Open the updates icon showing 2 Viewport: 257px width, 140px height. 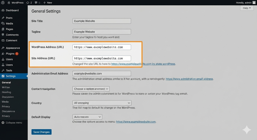coord(28,3)
